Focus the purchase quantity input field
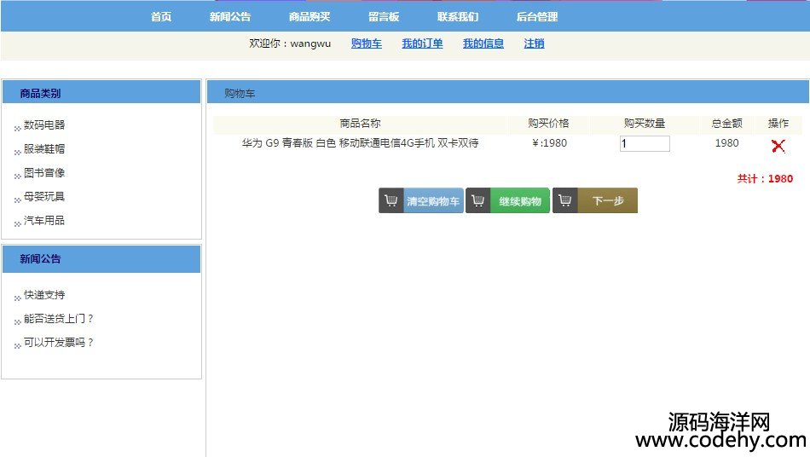This screenshot has height=457, width=810. [x=645, y=143]
